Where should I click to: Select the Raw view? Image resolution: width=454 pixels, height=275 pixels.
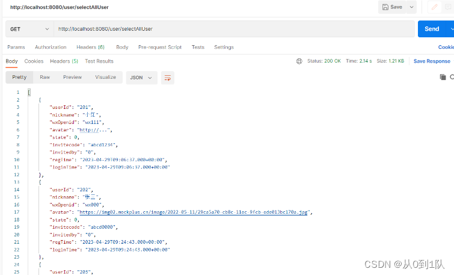45,77
